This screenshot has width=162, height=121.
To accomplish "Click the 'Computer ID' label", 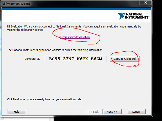I will pos(32,59).
